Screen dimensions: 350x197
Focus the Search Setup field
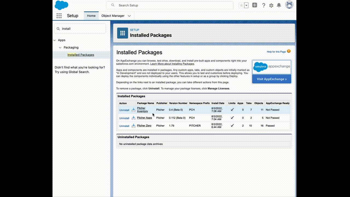172,5
